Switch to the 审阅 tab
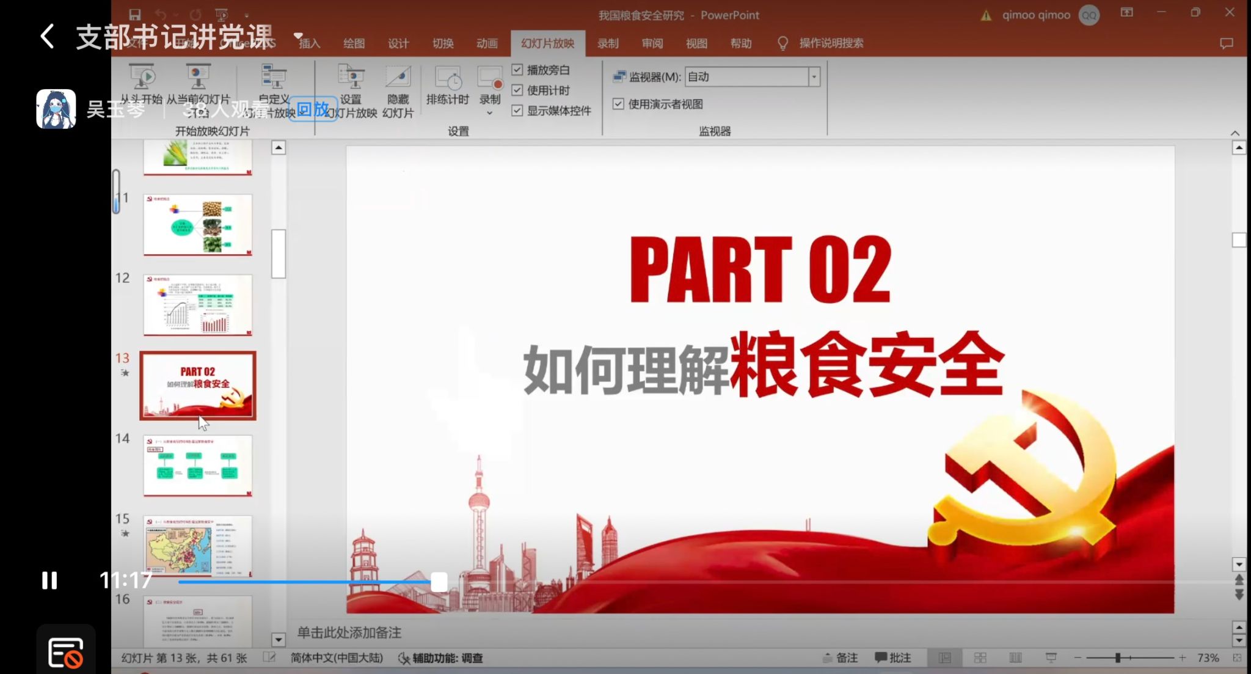Screen dimensions: 1251x674 [652, 43]
